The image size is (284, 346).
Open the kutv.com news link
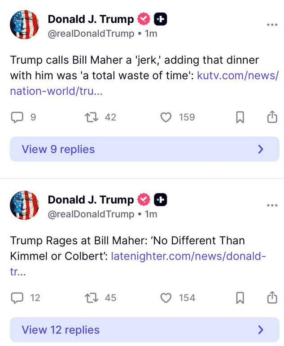click(x=238, y=75)
